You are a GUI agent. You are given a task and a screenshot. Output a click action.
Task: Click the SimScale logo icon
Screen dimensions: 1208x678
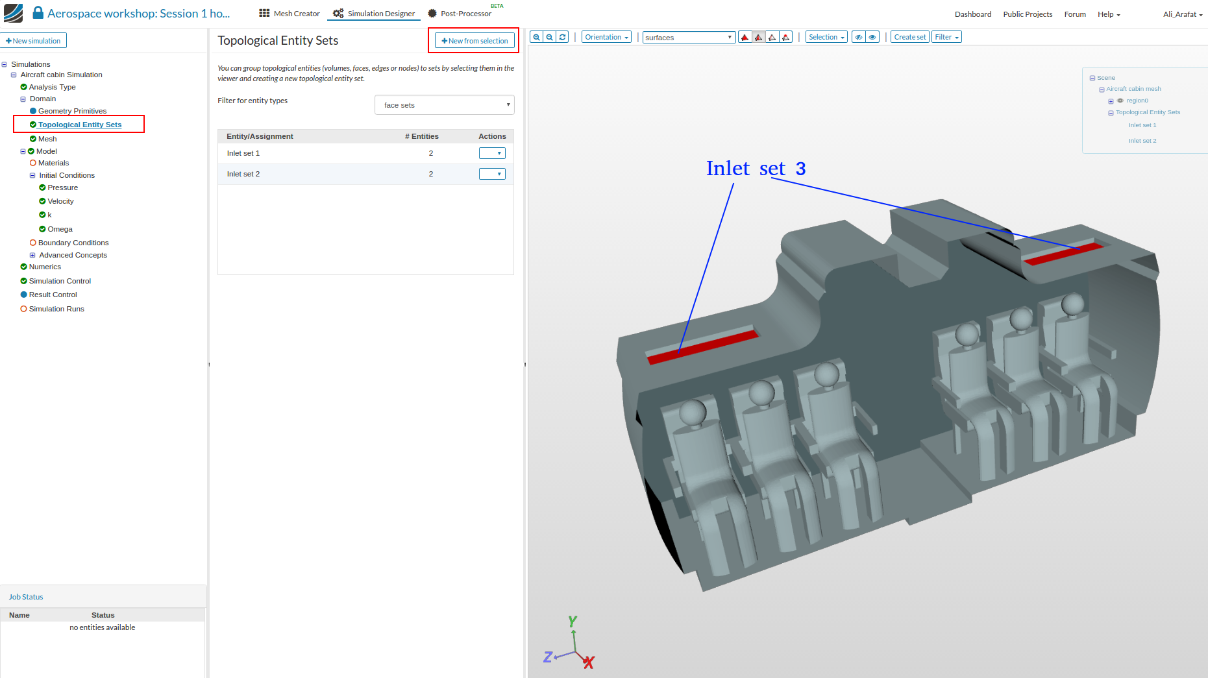[13, 13]
